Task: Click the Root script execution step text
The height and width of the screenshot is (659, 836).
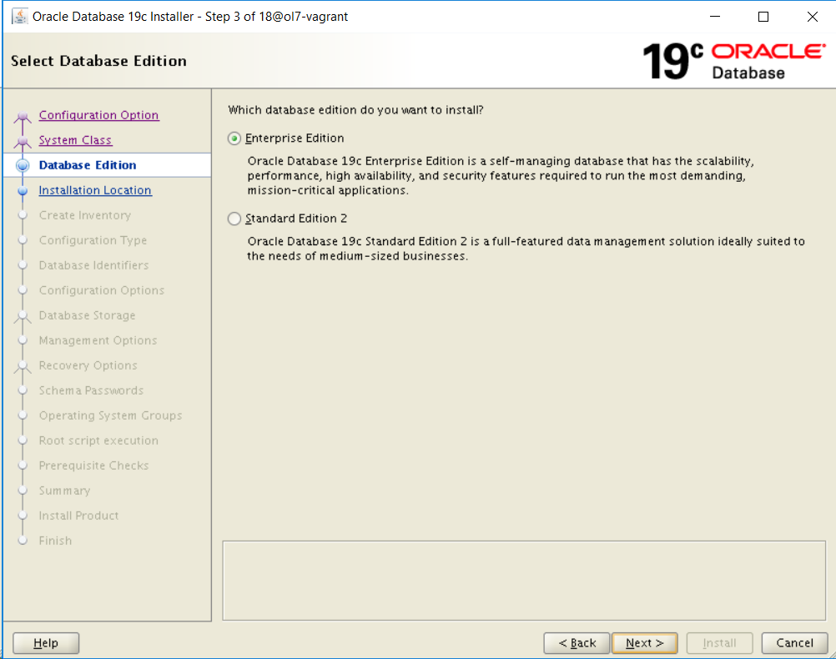Action: pos(98,441)
